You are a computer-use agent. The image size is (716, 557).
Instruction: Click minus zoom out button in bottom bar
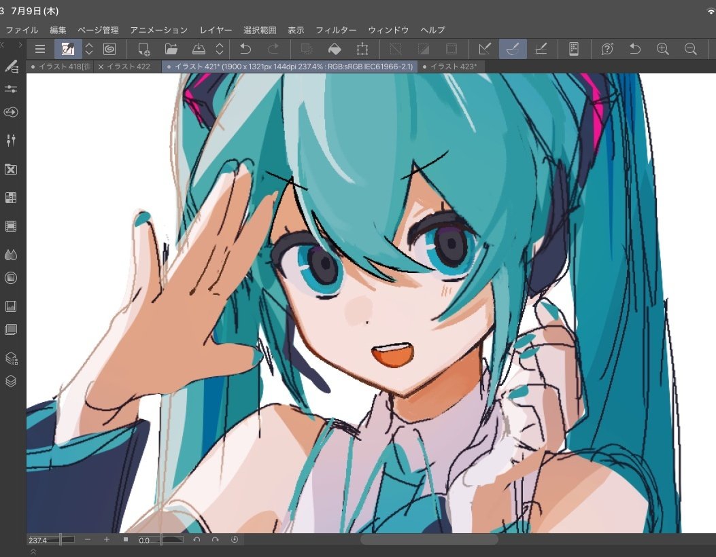pyautogui.click(x=88, y=539)
